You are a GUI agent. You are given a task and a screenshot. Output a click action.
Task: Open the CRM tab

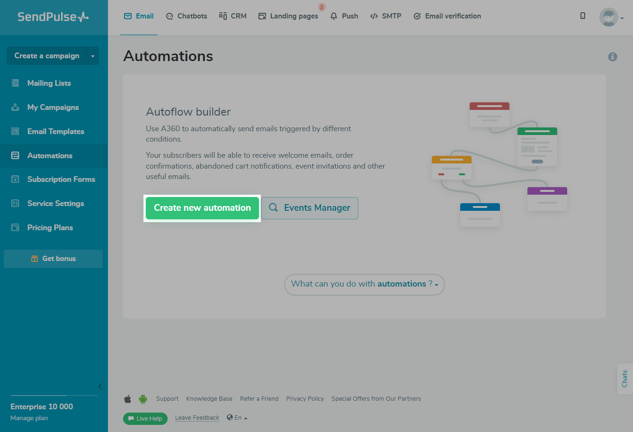click(233, 16)
